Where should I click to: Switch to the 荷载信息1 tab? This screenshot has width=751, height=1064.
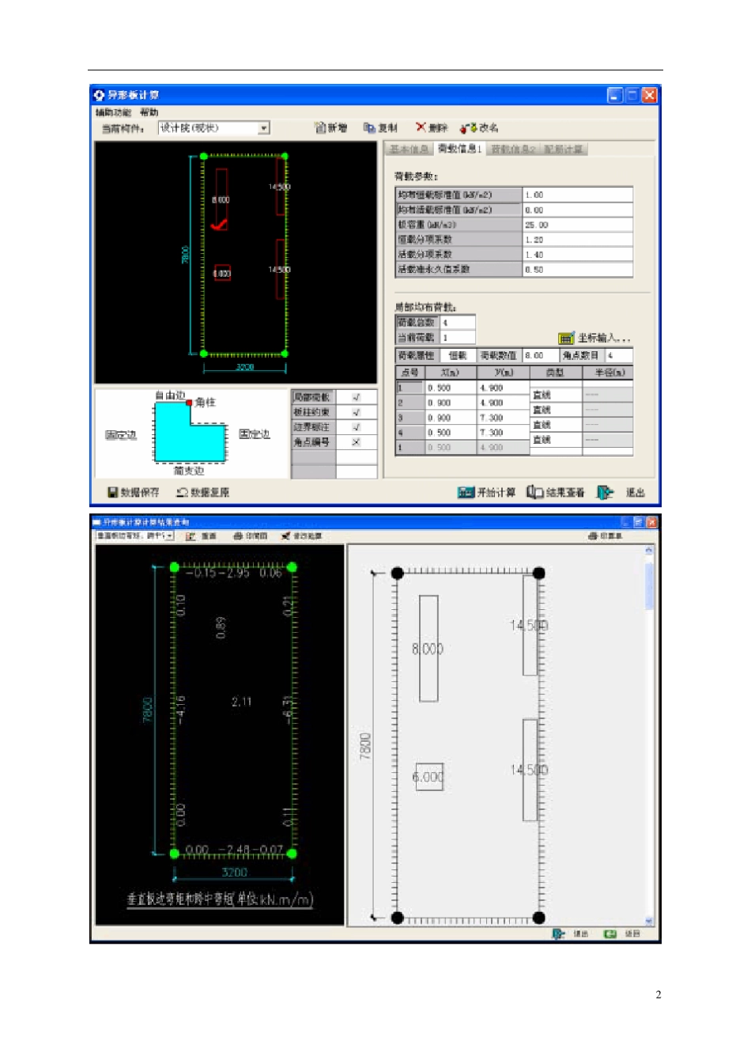click(459, 149)
